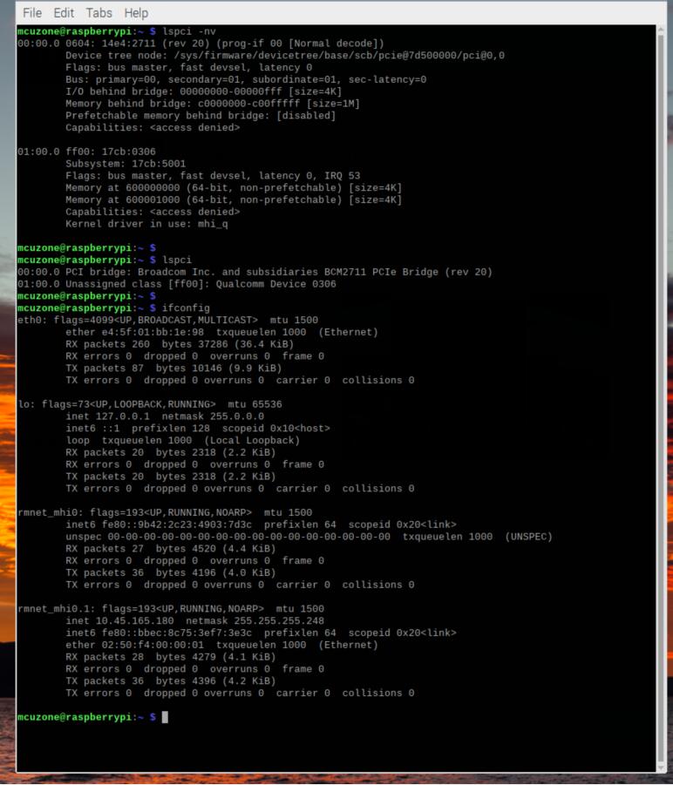Click the Broadcom BCM2711 PCIe Bridge line
This screenshot has width=673, height=785.
click(255, 272)
